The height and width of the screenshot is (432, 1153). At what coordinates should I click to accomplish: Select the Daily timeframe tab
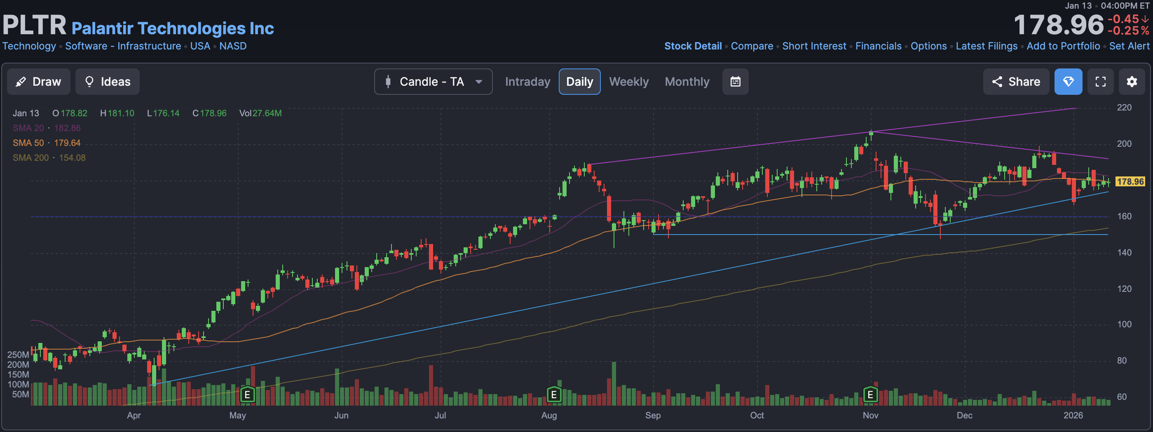[580, 82]
